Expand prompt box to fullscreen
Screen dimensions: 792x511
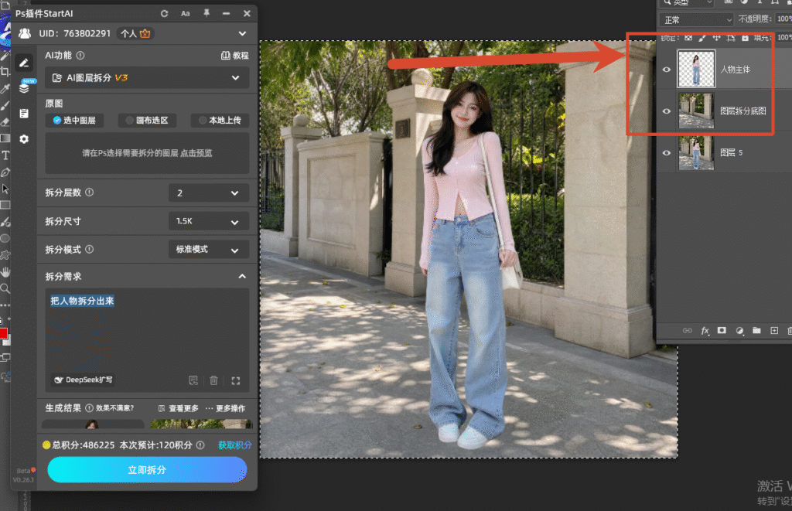235,380
